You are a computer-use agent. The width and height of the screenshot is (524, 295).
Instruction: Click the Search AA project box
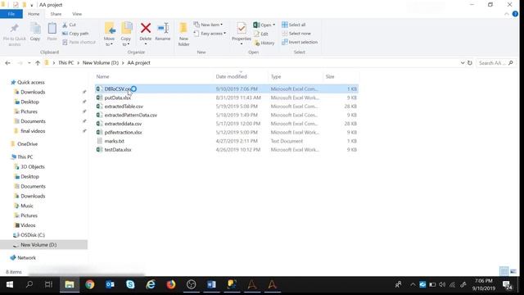click(x=496, y=63)
